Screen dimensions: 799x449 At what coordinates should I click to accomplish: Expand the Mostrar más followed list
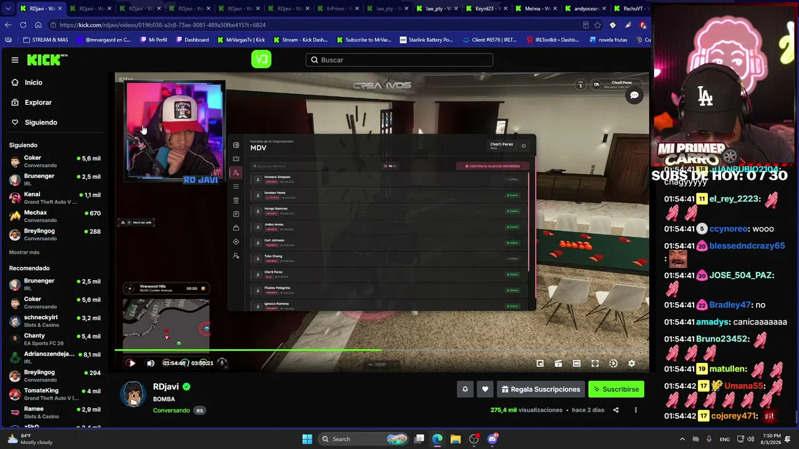point(24,252)
